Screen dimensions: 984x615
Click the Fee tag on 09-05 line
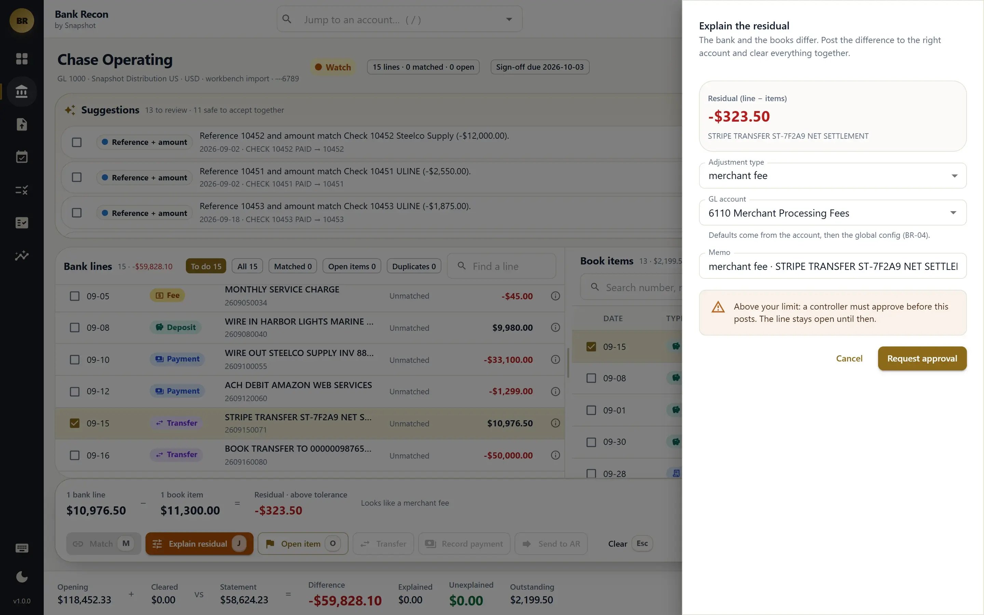[x=167, y=295]
